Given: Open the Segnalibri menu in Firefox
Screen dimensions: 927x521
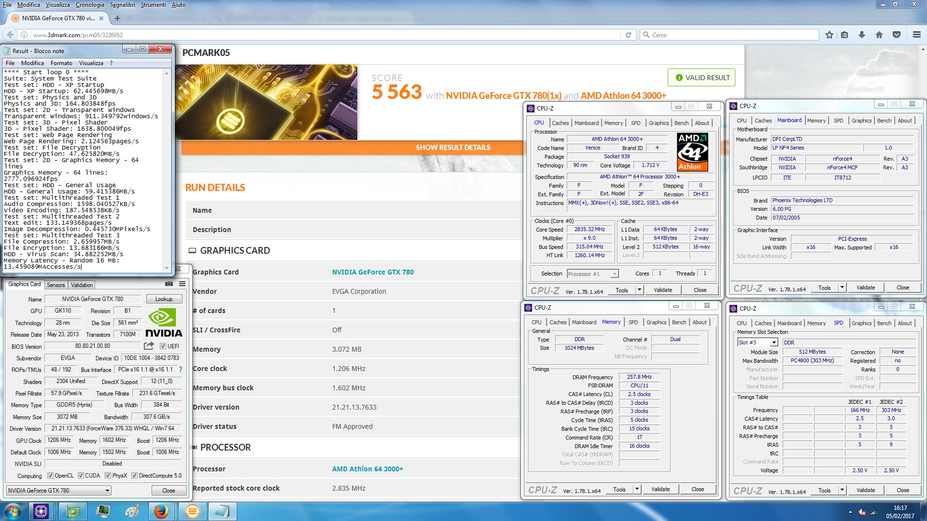Looking at the screenshot, I should (123, 5).
